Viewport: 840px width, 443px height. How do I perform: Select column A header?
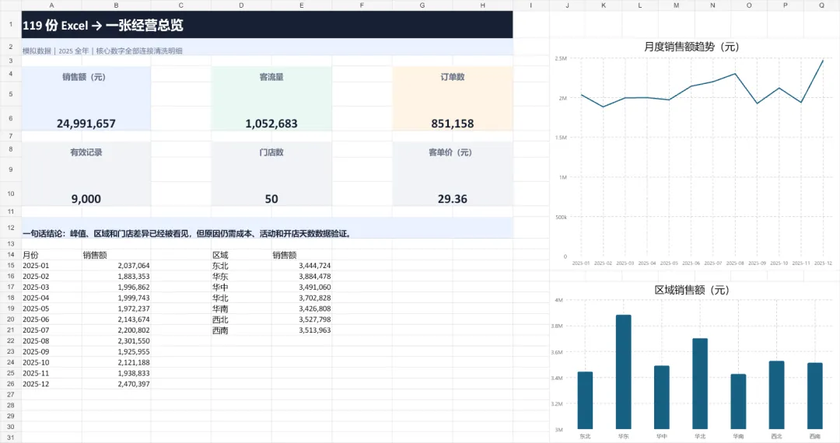point(51,5)
